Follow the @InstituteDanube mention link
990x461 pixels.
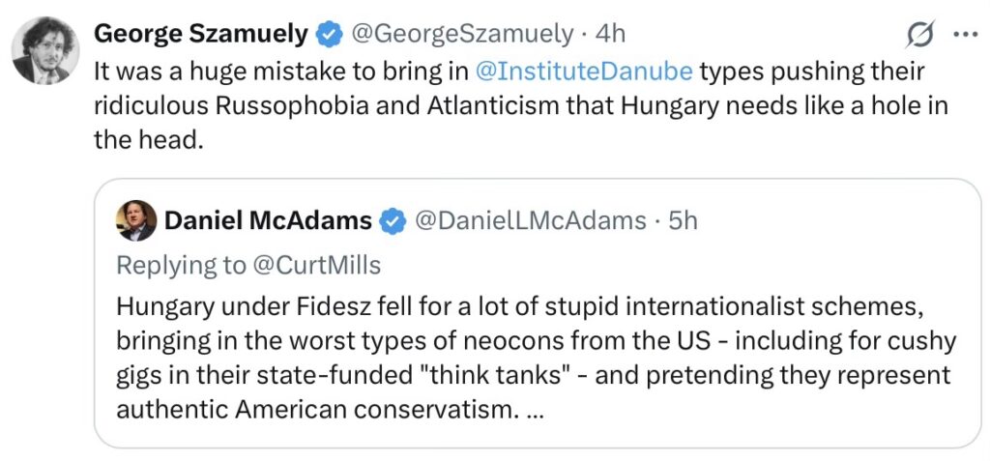[582, 72]
